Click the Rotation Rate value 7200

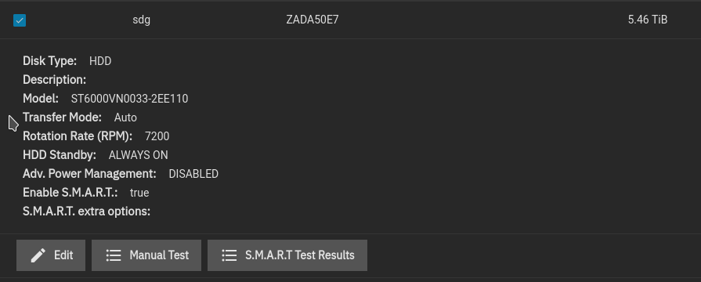tap(157, 136)
